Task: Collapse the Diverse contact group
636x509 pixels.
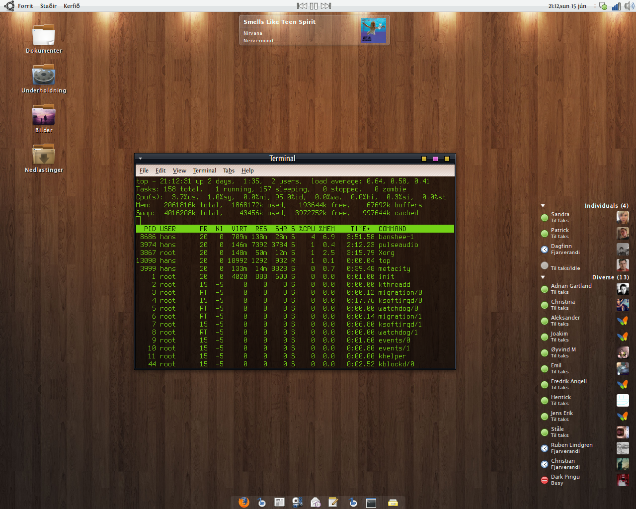Action: tap(543, 277)
